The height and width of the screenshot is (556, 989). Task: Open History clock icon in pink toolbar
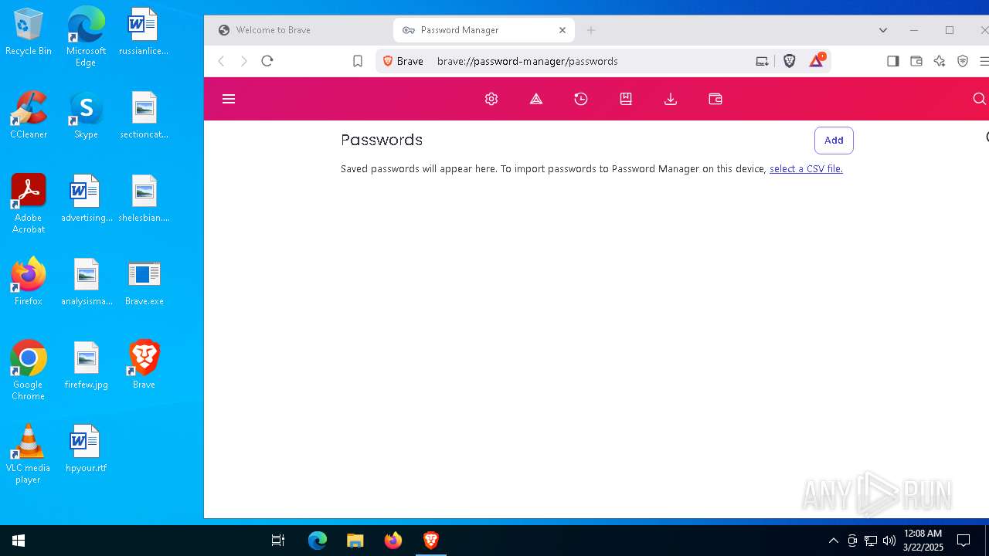[581, 99]
